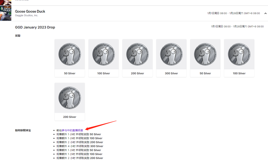Click the GGD January 2023 Drop heading
The image size is (268, 165).
pyautogui.click(x=35, y=27)
